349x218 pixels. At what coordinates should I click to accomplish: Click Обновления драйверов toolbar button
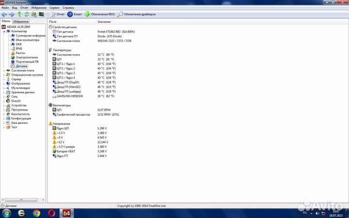[x=136, y=15]
